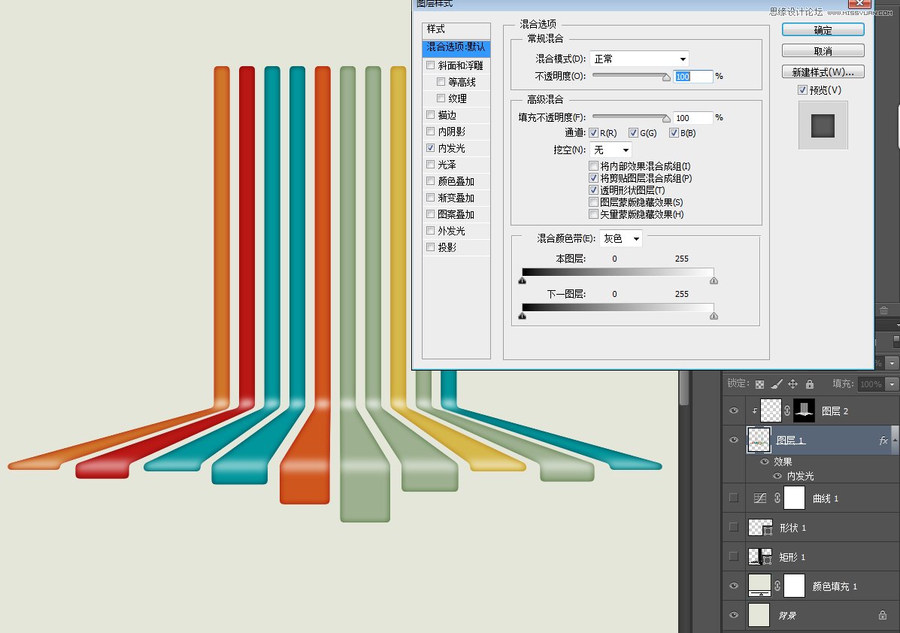Enable 纹理 checkbox

click(441, 98)
